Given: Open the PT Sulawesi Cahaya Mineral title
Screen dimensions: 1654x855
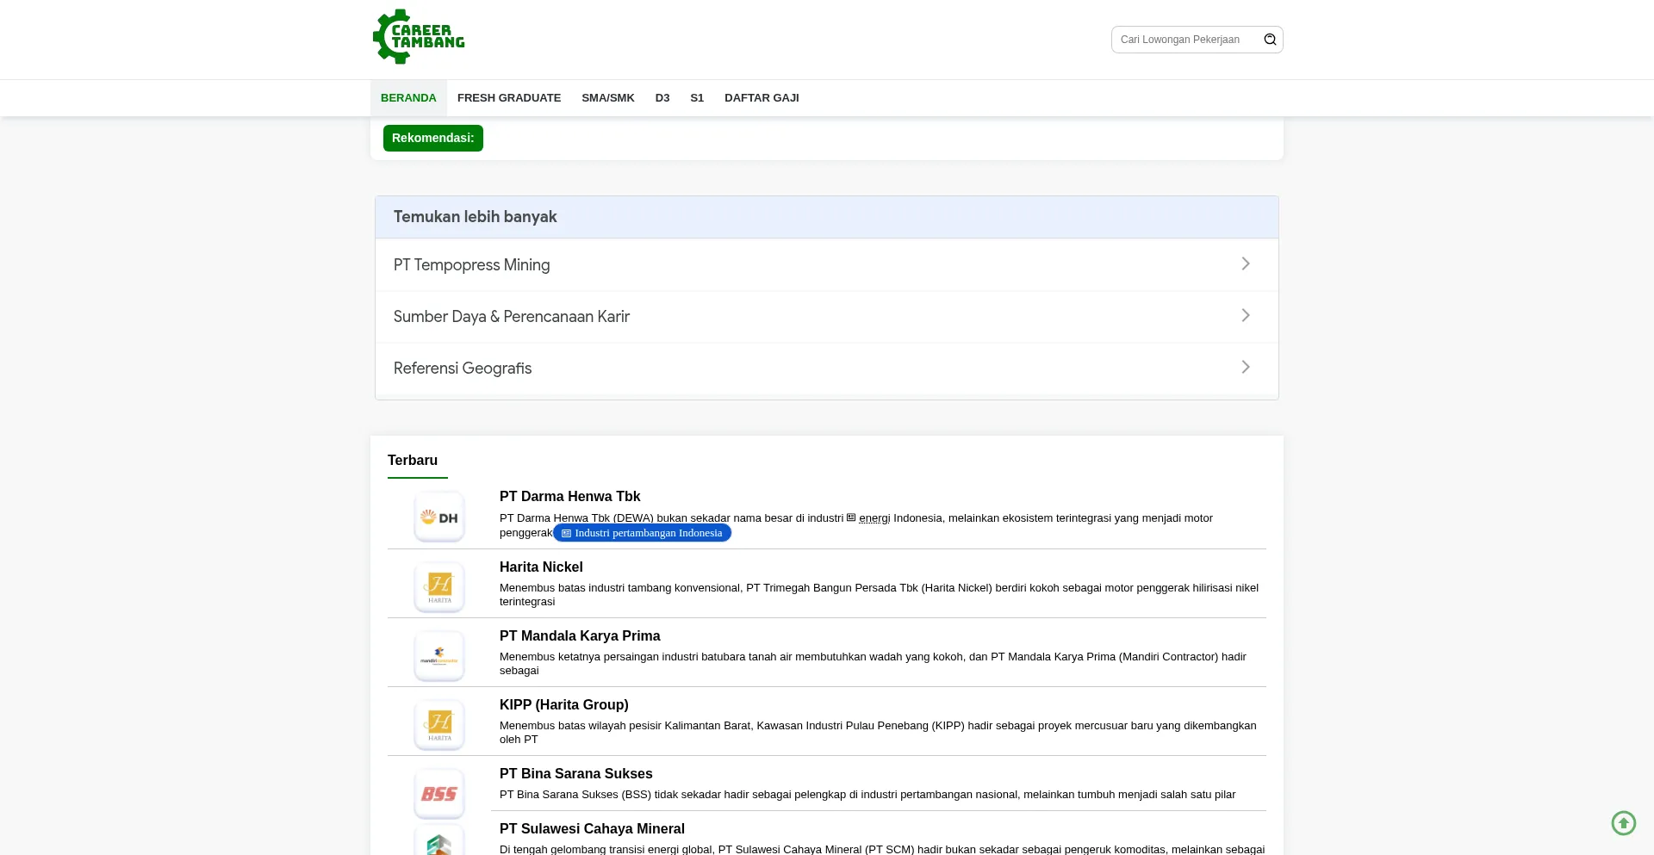Looking at the screenshot, I should [x=592, y=829].
